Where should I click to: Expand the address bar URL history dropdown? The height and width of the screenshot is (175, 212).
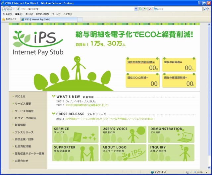coord(136,9)
